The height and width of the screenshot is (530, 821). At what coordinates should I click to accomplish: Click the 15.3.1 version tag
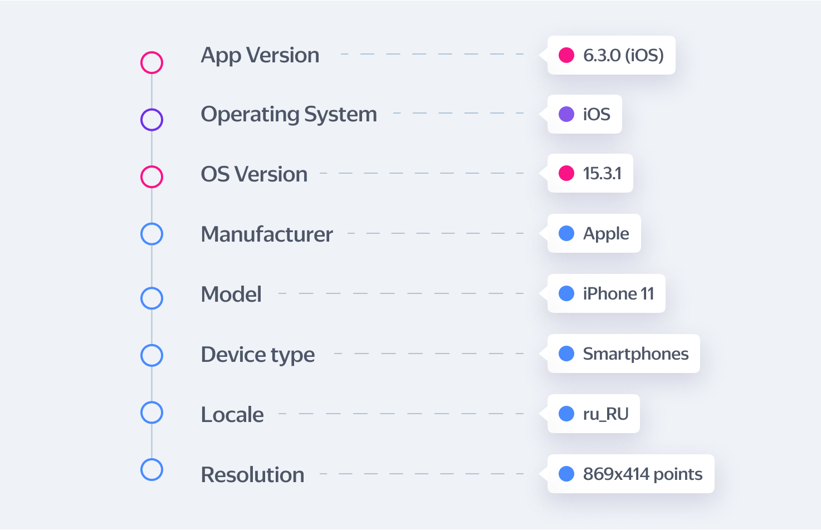(590, 173)
